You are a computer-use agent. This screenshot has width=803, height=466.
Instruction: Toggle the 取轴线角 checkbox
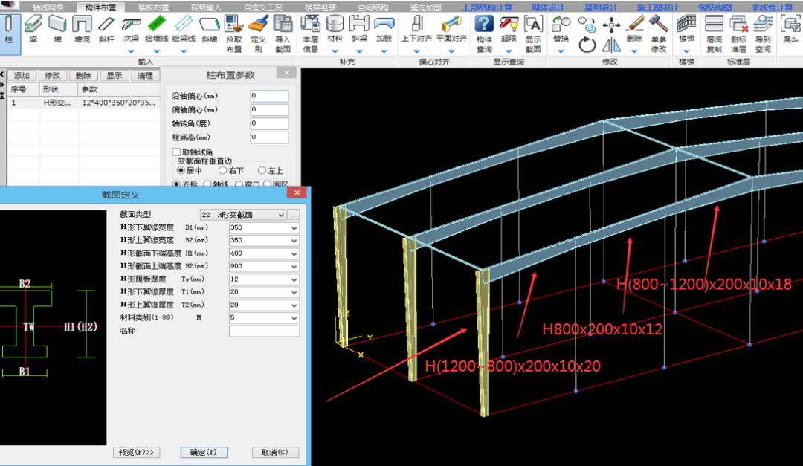pyautogui.click(x=177, y=152)
